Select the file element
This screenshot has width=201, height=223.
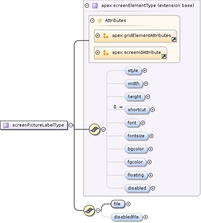coord(118,204)
